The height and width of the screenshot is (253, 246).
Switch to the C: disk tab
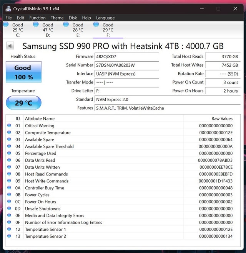(x=18, y=30)
